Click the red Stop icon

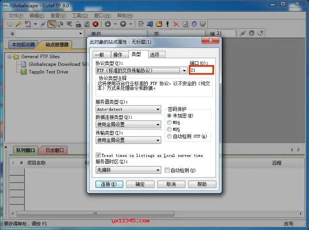96,24
